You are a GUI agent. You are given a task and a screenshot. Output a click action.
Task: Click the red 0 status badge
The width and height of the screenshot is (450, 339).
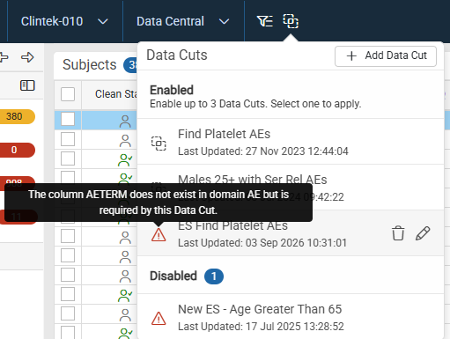[18, 150]
